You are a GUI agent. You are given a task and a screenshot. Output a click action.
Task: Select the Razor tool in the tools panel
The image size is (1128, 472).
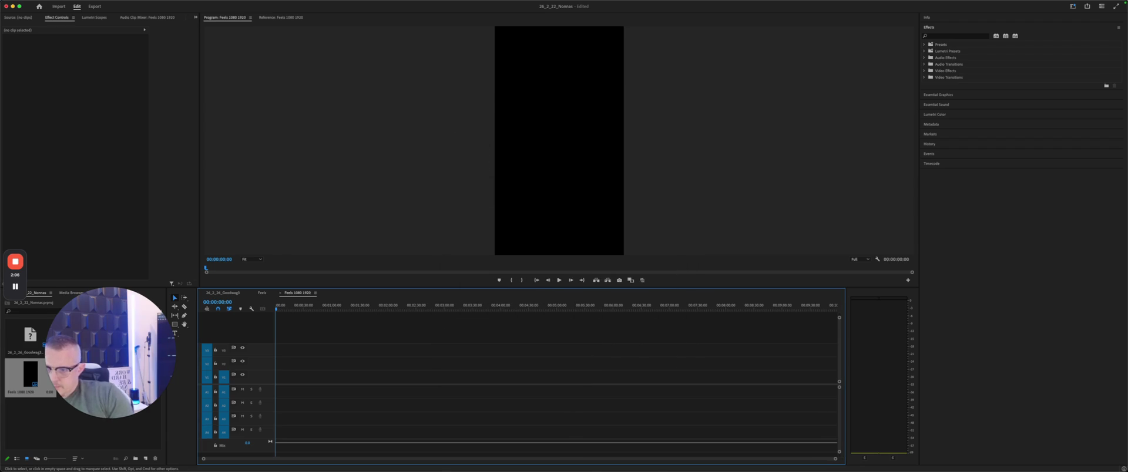click(184, 306)
